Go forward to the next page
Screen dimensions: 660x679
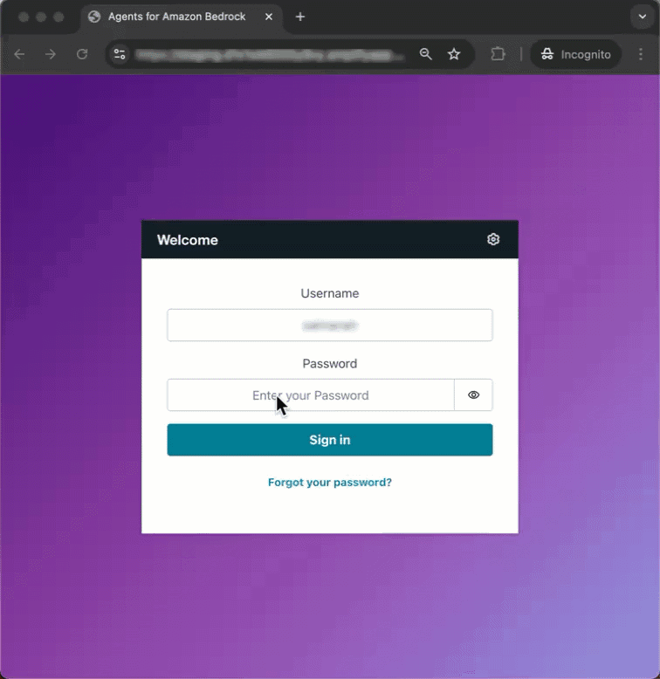[x=51, y=54]
